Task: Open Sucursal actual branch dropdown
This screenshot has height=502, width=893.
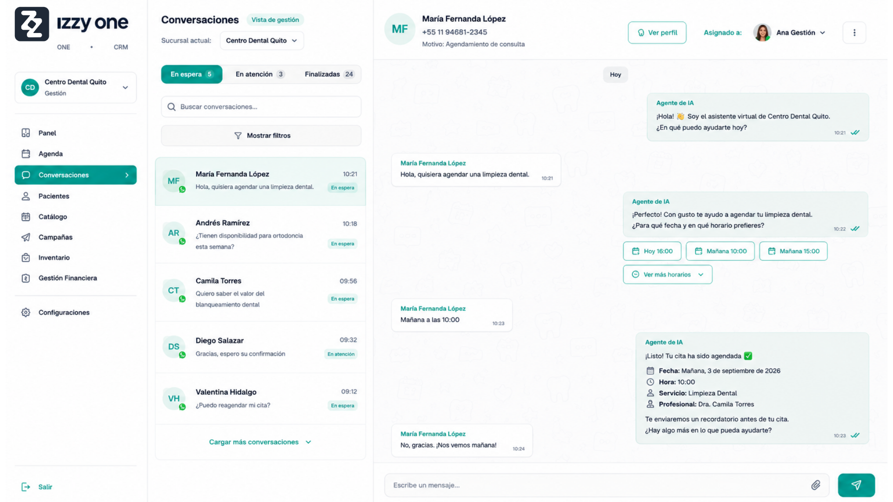Action: click(261, 40)
